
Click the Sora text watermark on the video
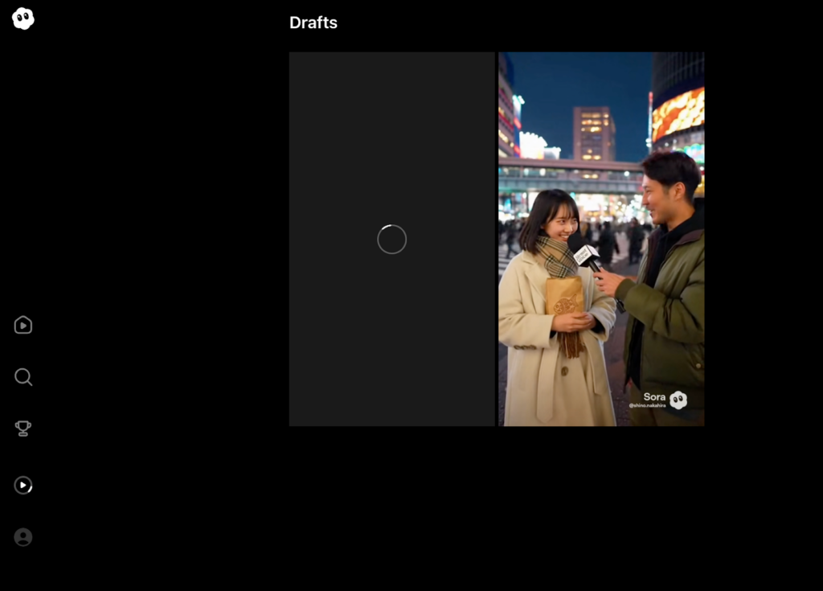pyautogui.click(x=654, y=396)
